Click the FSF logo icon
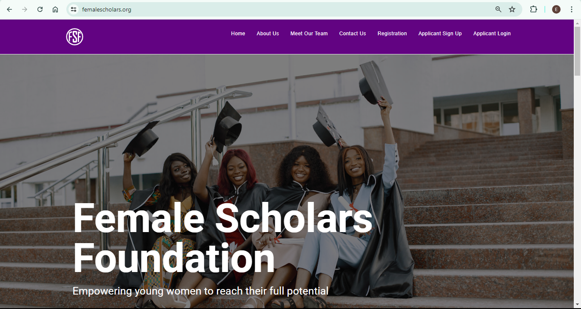Image resolution: width=581 pixels, height=309 pixels. point(74,37)
